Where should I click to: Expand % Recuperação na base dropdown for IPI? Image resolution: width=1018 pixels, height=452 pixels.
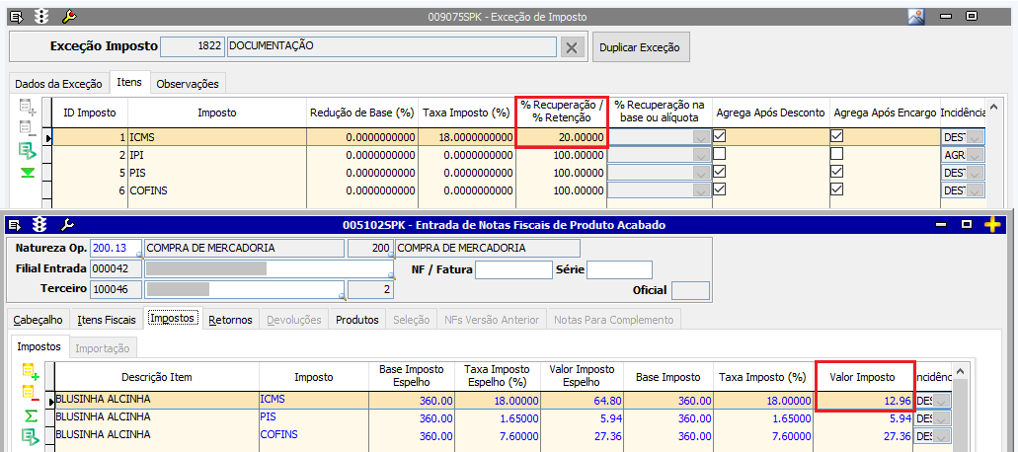click(702, 155)
